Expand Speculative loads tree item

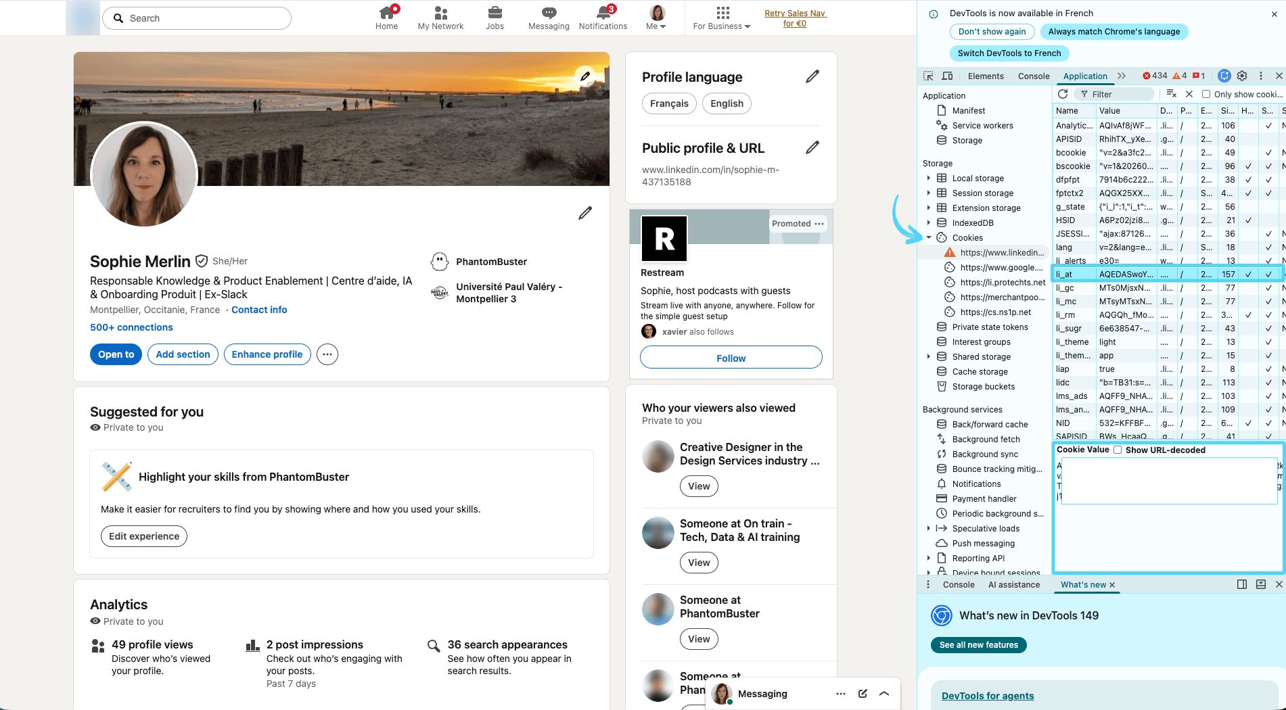coord(928,529)
